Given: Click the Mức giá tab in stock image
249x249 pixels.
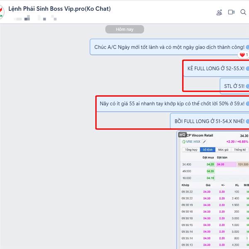Looking at the screenshot, I should pos(223,149).
